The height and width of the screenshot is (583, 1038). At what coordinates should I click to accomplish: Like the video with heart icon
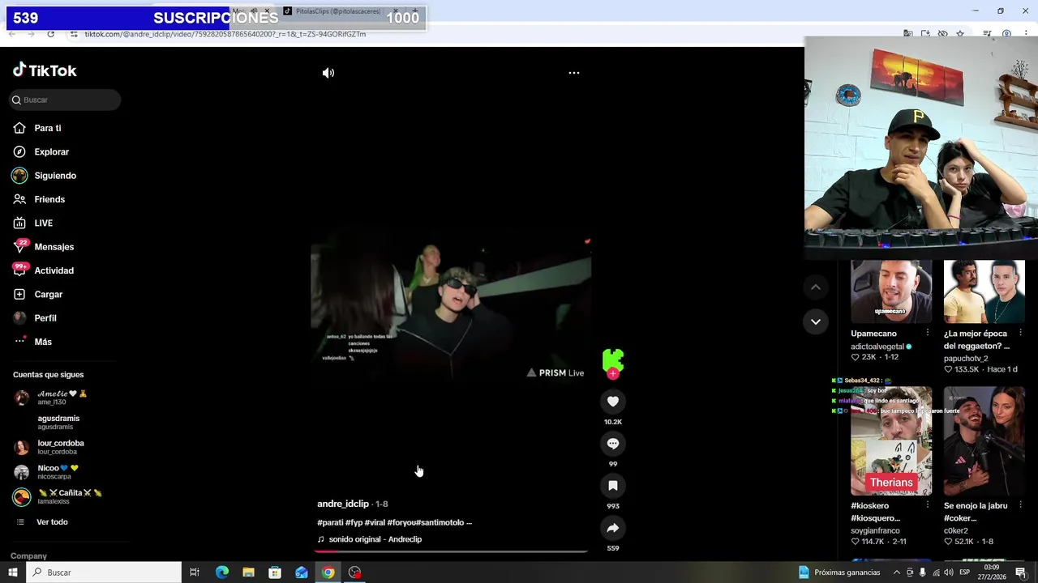coord(613,402)
